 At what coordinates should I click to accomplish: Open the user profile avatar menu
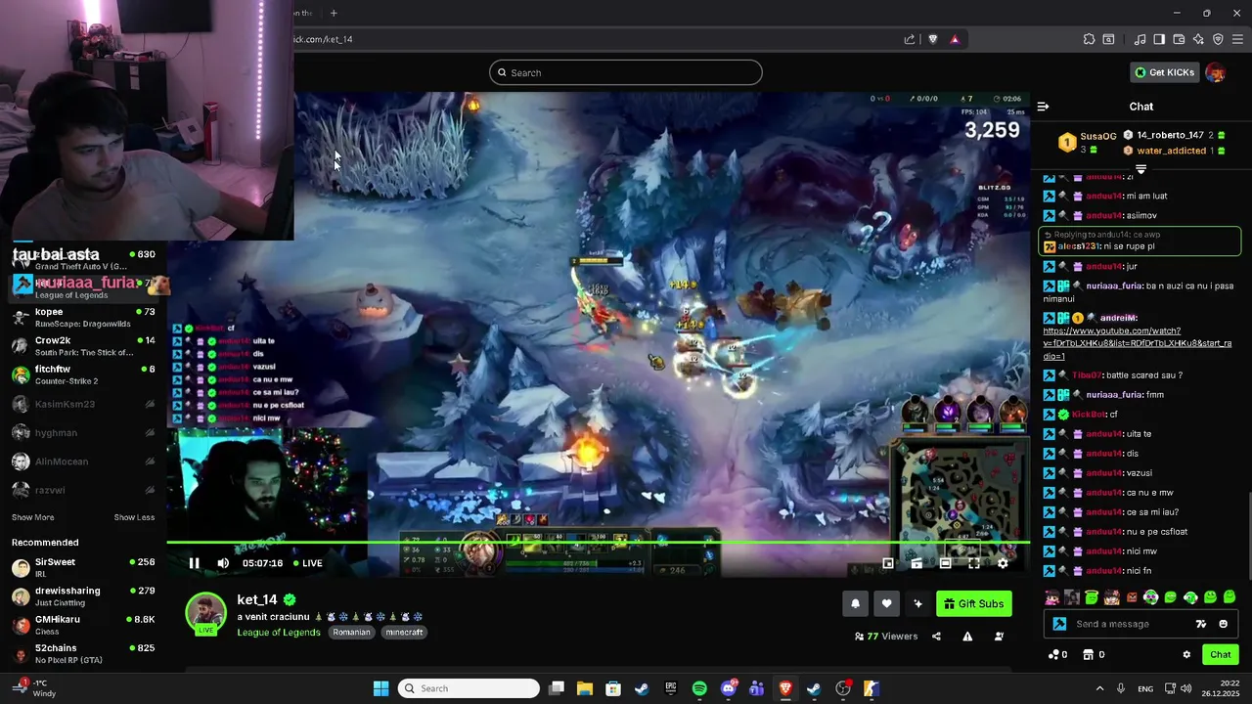click(1216, 72)
